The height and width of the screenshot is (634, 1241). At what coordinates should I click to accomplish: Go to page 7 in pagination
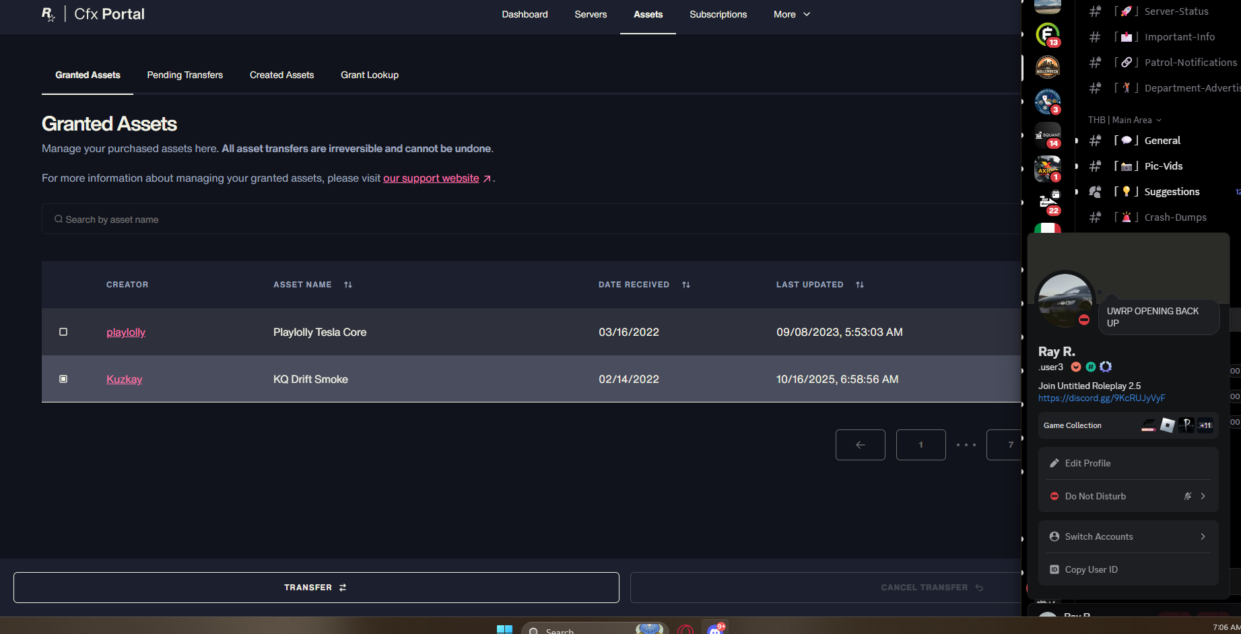tap(1004, 445)
